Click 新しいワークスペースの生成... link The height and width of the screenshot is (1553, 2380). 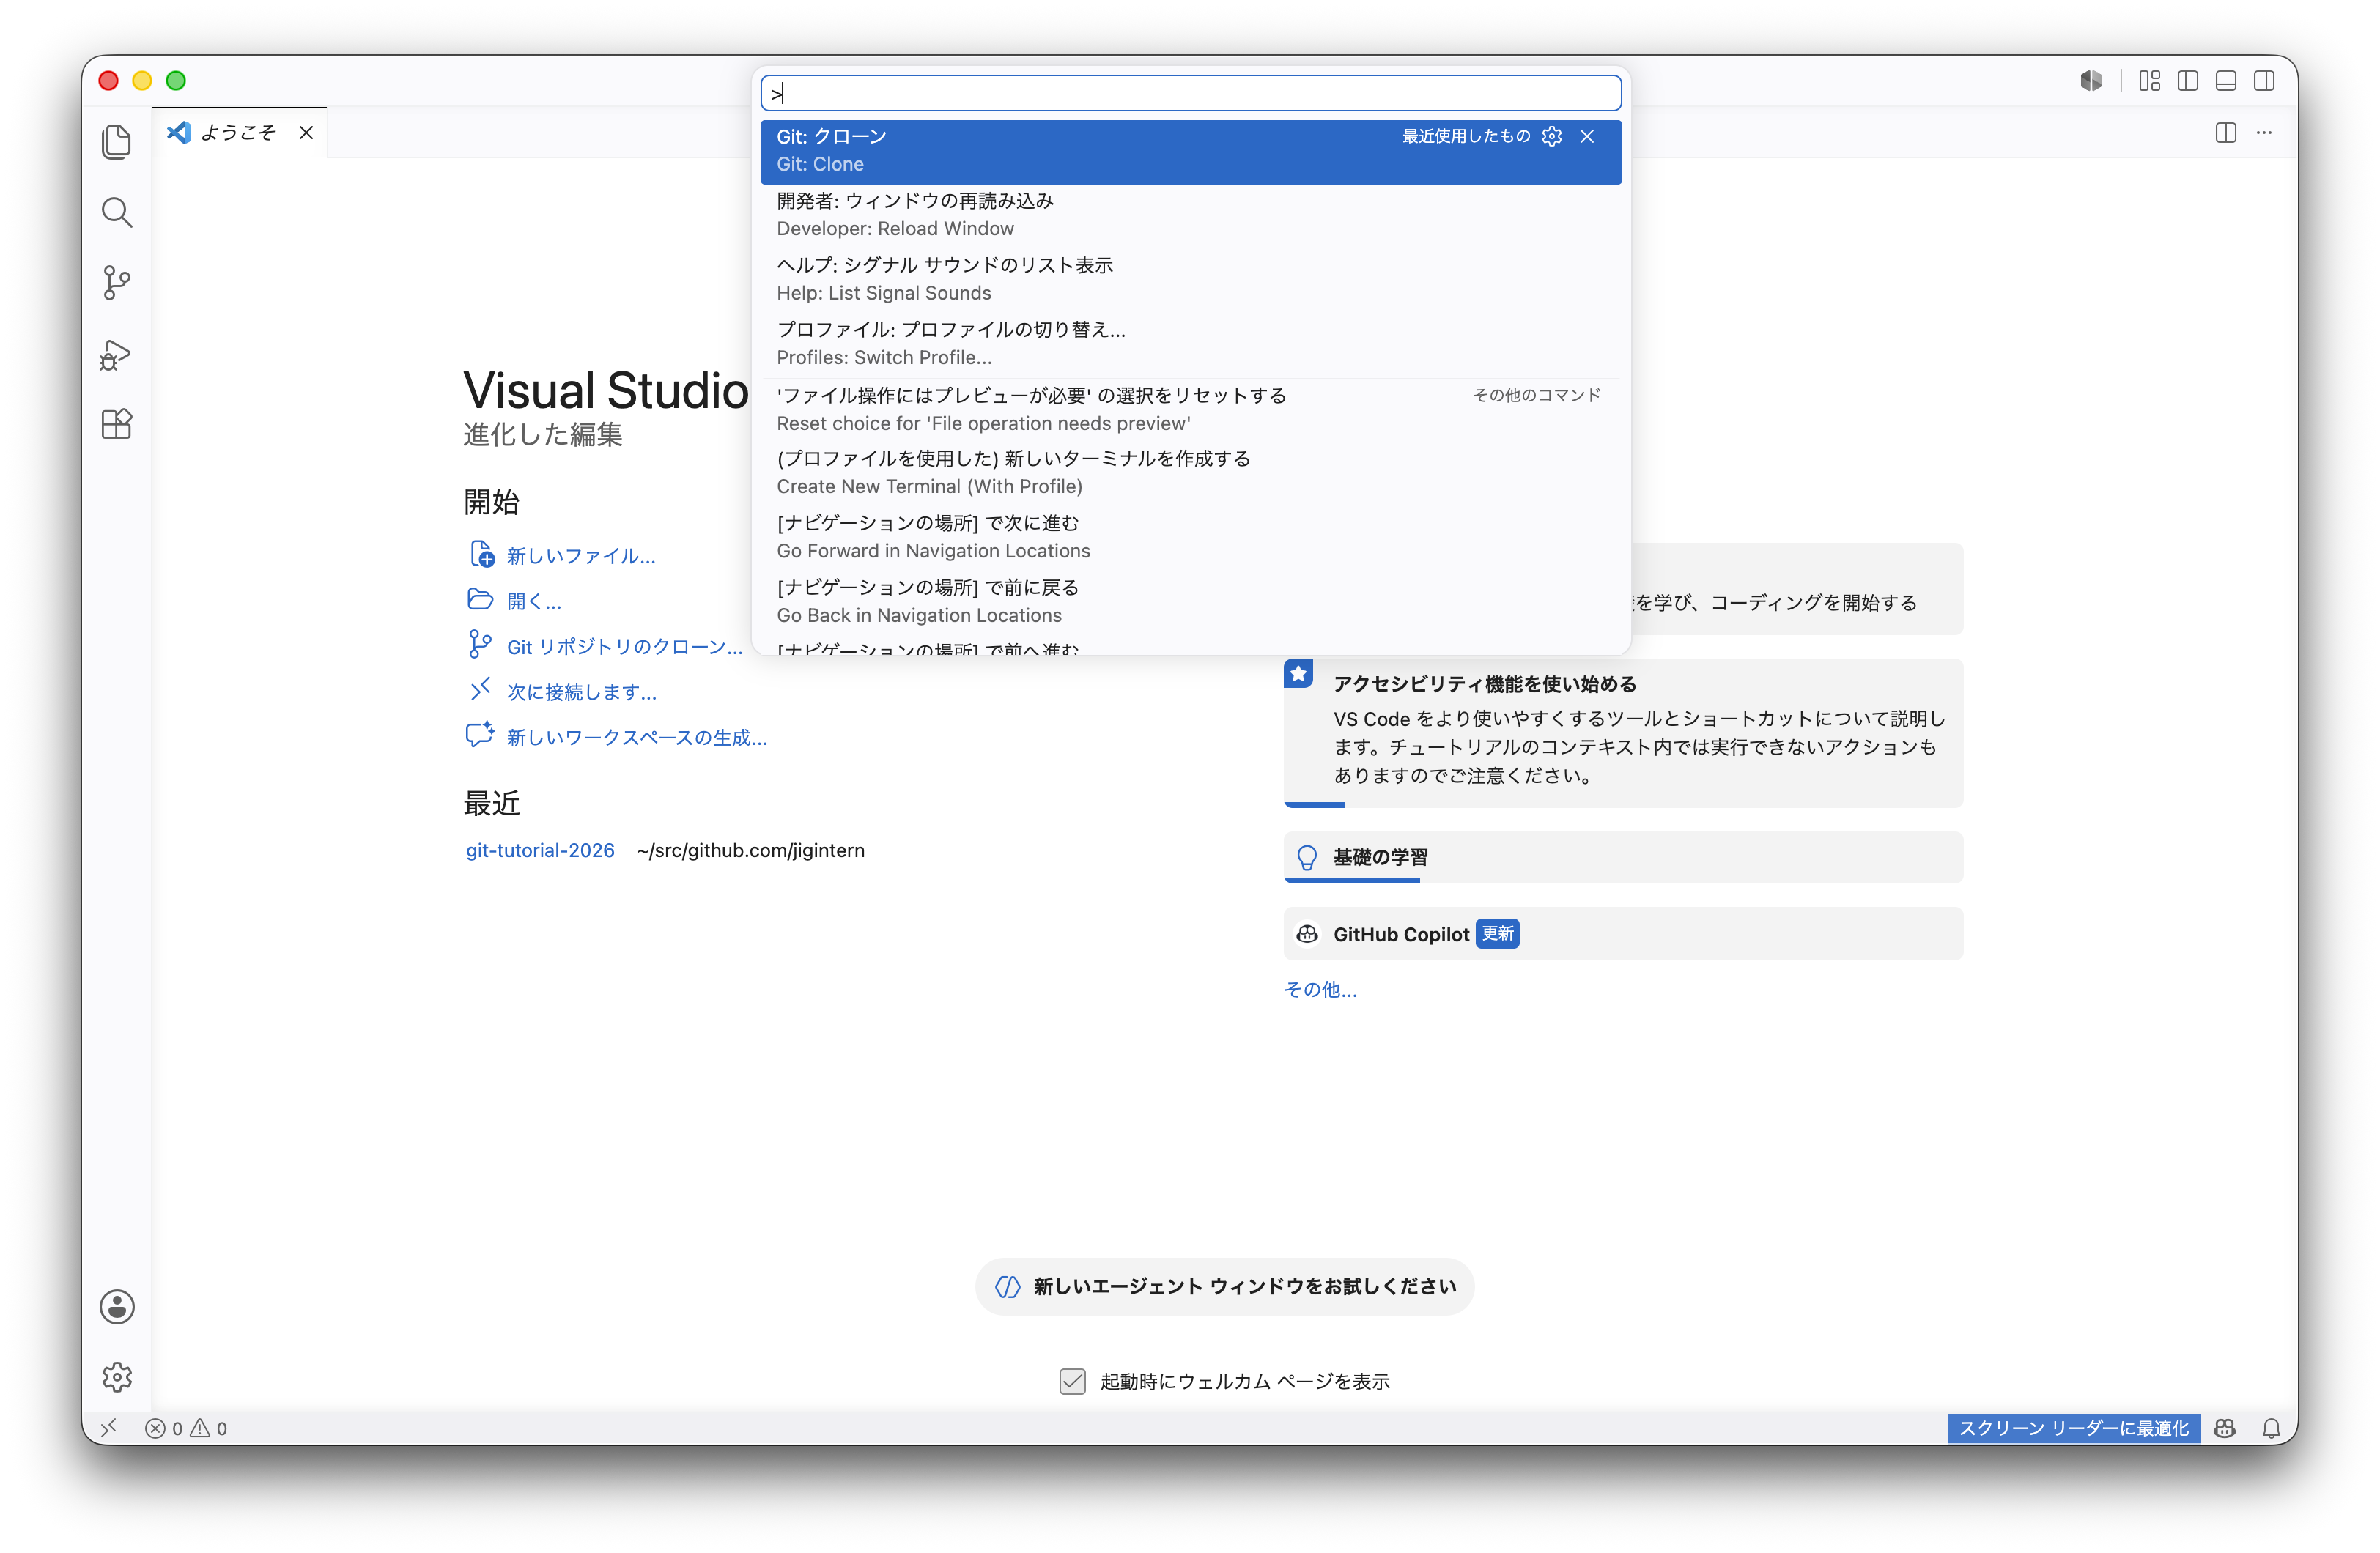click(x=637, y=737)
